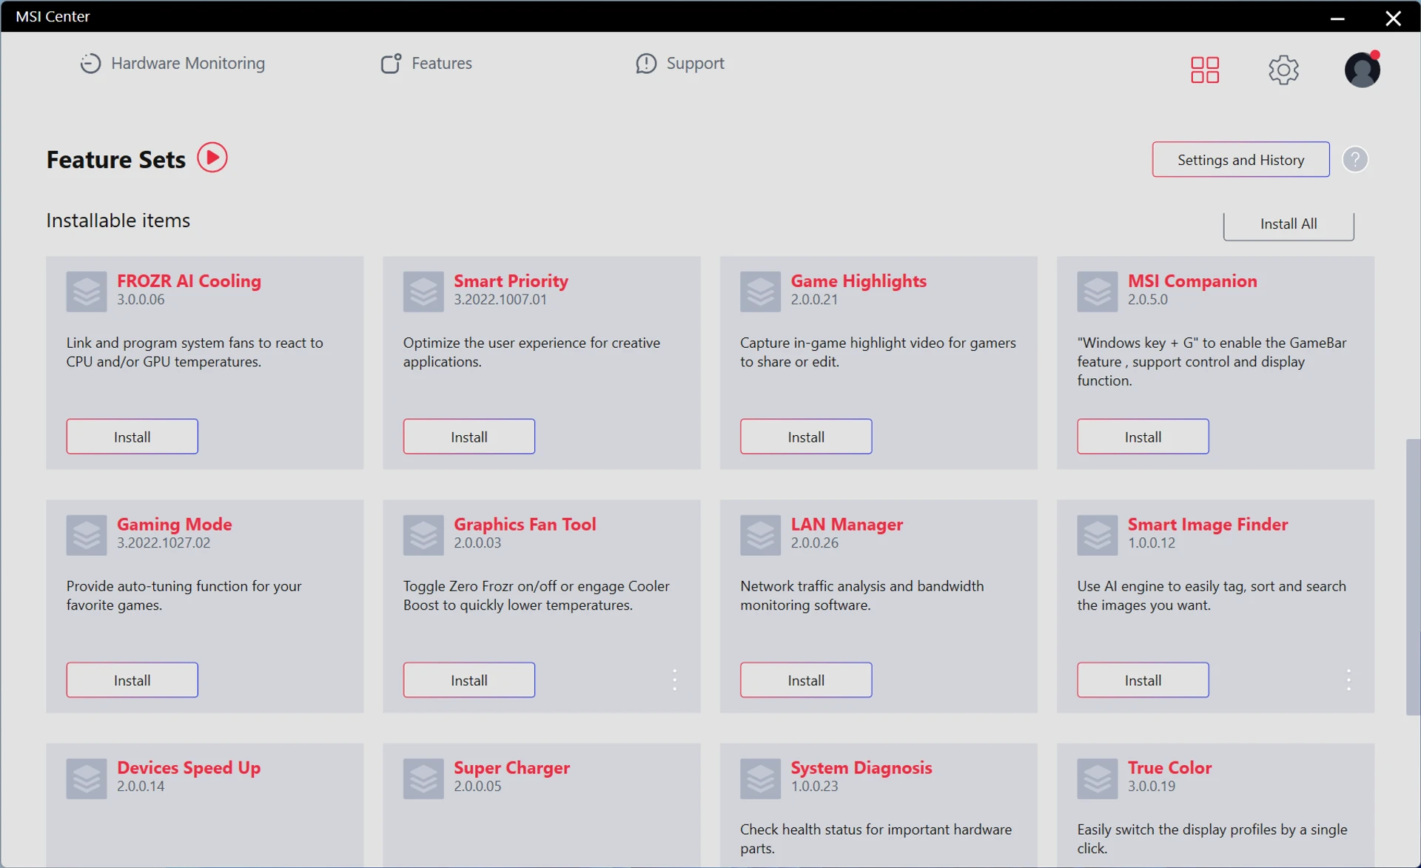Install MSI Companion

pyautogui.click(x=1143, y=437)
